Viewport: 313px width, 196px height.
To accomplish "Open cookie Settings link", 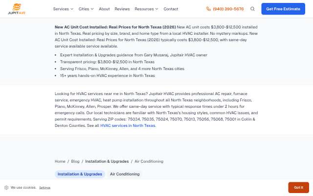I will pos(45,188).
